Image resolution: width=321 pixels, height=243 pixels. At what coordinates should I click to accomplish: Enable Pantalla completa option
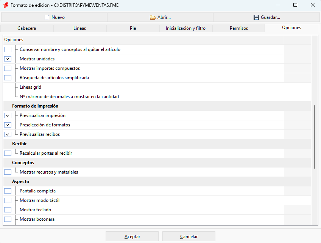[8, 191]
